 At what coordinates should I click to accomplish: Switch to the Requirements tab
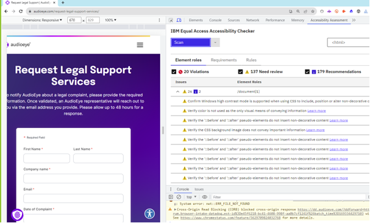[224, 60]
